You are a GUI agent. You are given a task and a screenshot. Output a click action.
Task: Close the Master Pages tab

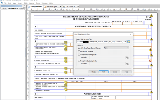coord(61,6)
